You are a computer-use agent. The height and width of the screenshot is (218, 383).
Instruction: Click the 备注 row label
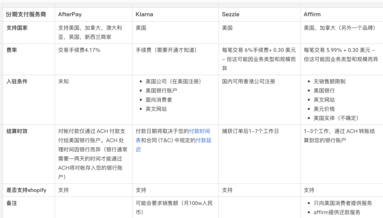11,203
